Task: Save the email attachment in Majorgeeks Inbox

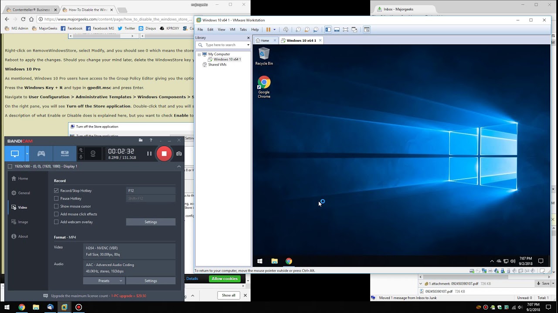Action: click(x=543, y=283)
